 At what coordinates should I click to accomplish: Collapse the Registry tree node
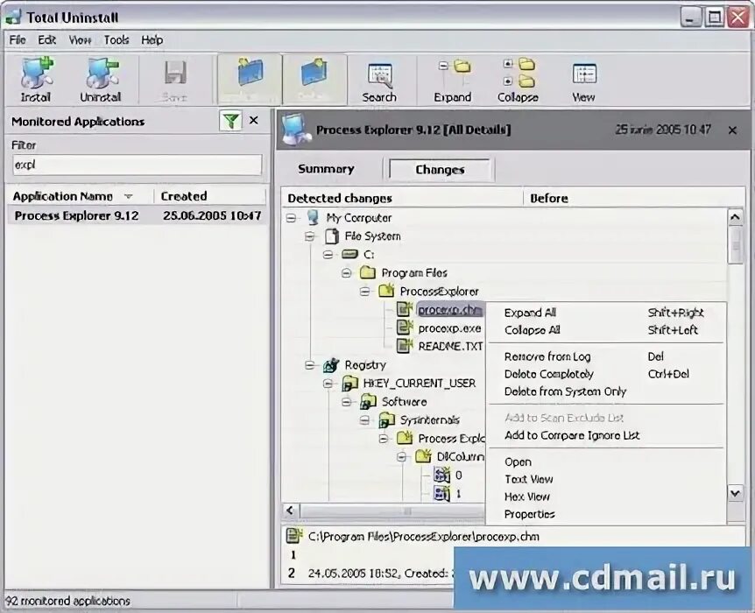click(x=309, y=365)
